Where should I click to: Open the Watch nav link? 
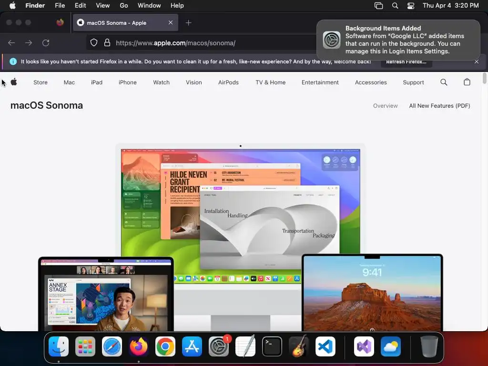click(x=161, y=82)
